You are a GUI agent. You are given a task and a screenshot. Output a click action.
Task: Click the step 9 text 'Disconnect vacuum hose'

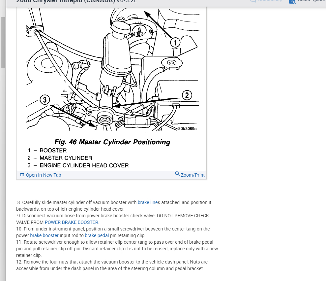point(47,216)
